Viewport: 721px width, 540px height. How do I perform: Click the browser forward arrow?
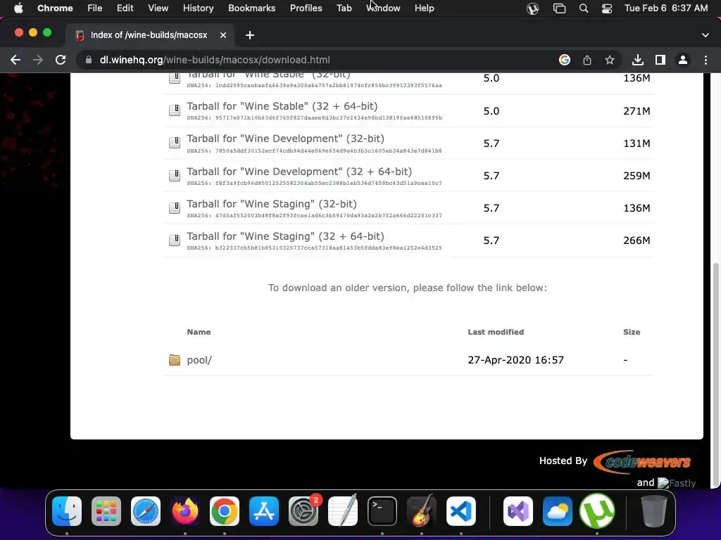[x=38, y=60]
